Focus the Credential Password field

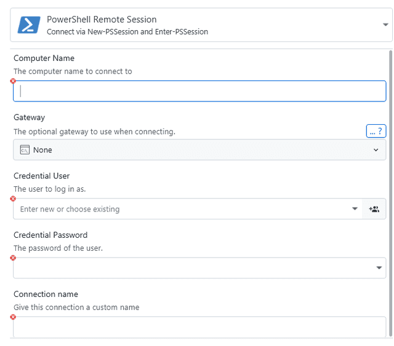[x=191, y=268]
